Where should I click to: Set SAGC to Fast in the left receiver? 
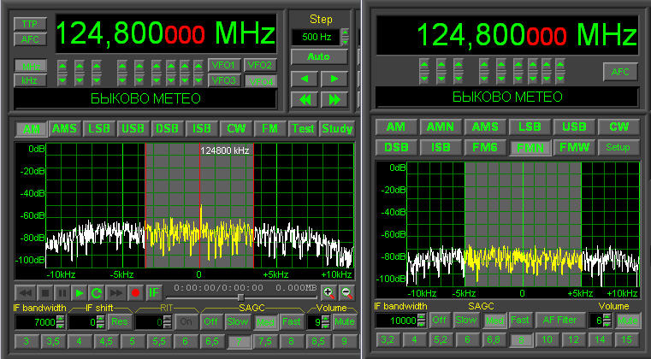pyautogui.click(x=291, y=321)
